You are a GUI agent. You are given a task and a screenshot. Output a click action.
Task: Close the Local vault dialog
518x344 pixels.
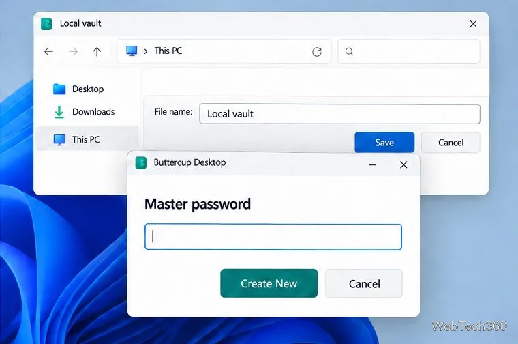coord(473,23)
